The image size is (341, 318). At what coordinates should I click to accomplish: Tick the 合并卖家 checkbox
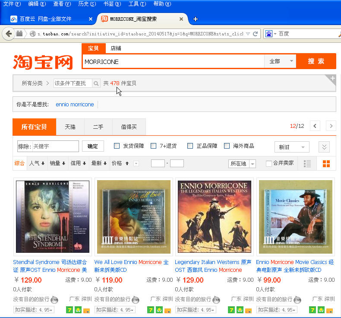coord(269,163)
